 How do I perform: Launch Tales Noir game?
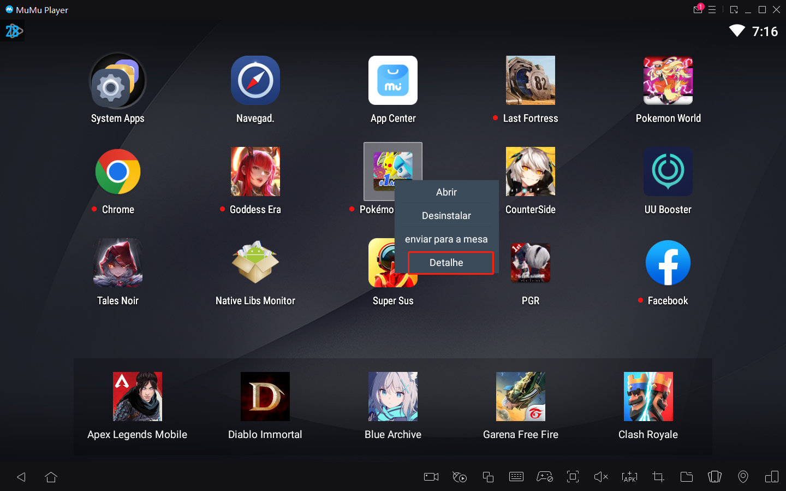pos(118,263)
